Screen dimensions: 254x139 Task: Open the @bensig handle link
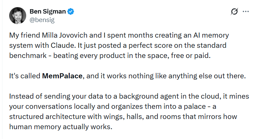tap(42, 20)
